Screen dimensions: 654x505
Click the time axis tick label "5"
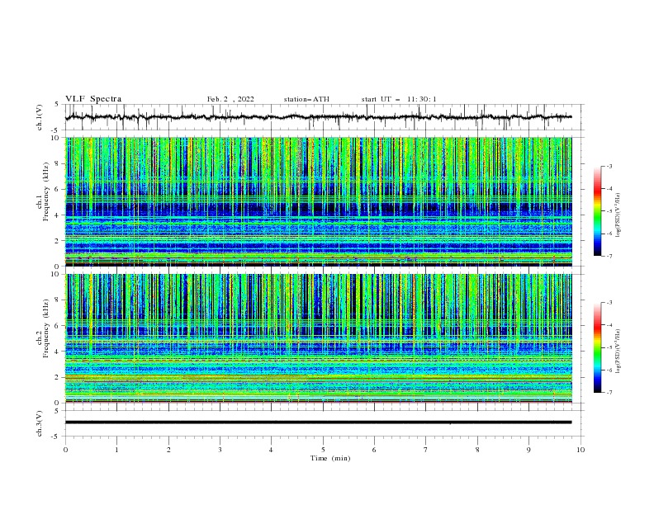pyautogui.click(x=323, y=450)
